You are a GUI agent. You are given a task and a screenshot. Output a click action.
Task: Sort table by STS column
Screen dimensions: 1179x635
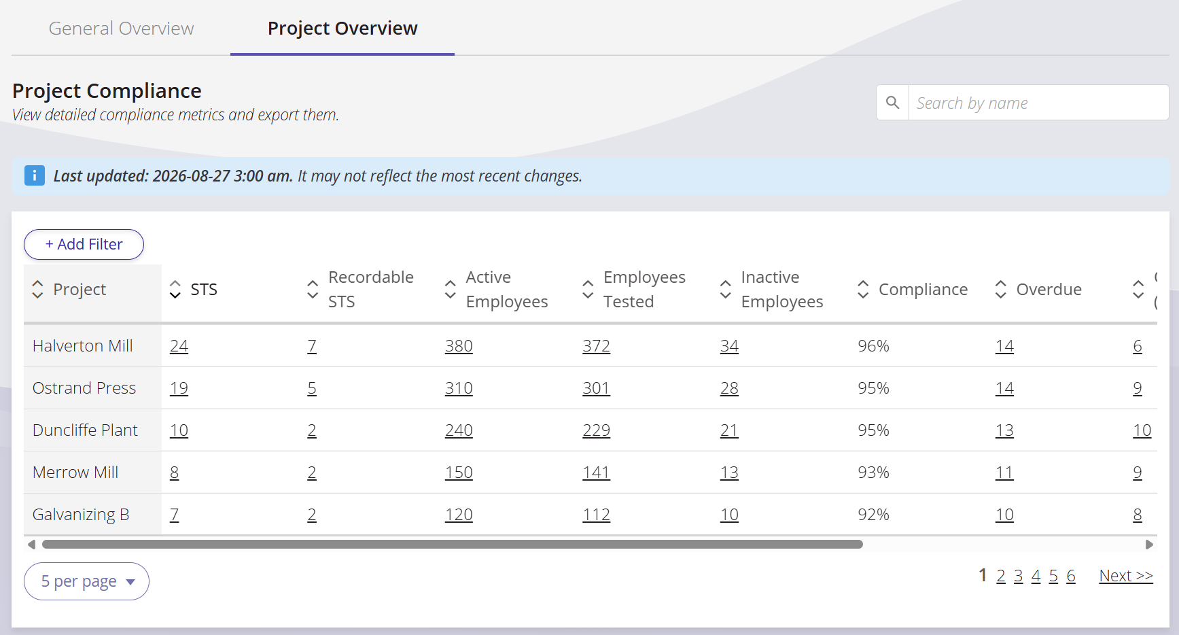coord(175,289)
